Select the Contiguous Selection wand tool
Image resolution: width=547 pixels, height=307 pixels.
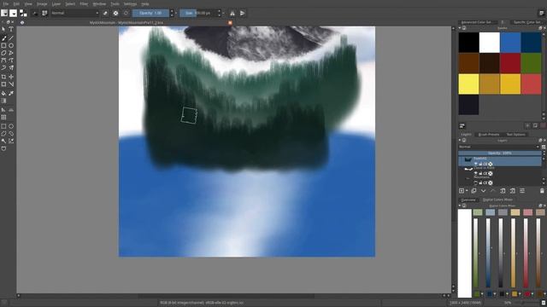click(3, 141)
